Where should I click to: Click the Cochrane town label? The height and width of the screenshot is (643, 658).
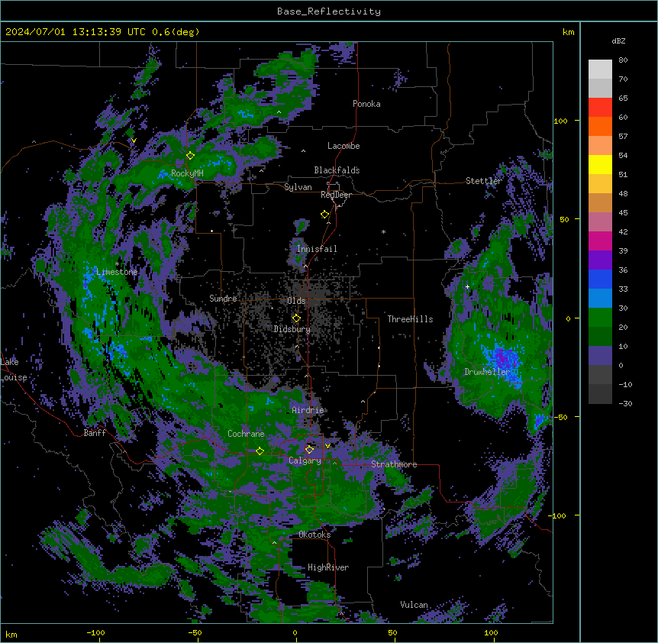point(246,434)
